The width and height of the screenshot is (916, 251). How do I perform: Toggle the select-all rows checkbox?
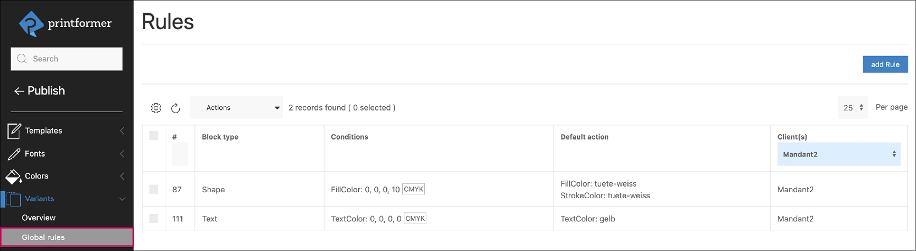coord(154,136)
